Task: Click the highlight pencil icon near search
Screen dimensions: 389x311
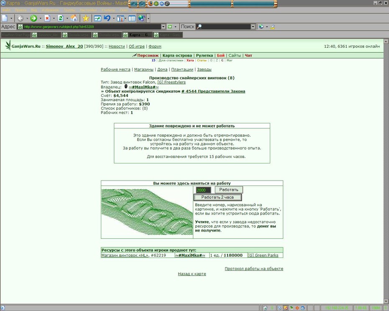Action: point(273,27)
